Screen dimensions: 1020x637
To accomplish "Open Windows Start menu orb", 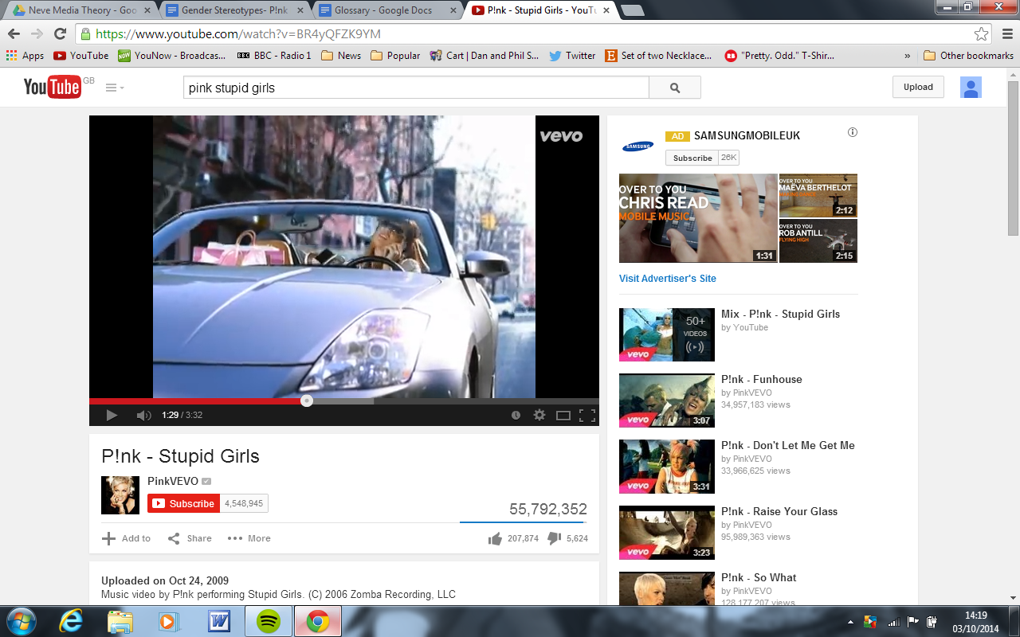I will tap(22, 620).
